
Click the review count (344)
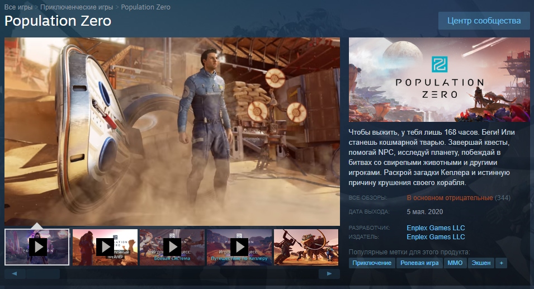click(503, 198)
